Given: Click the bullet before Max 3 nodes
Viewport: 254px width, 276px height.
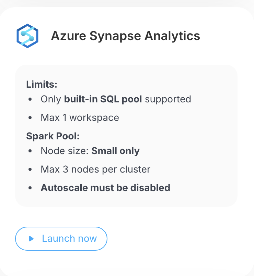Looking at the screenshot, I should click(30, 169).
